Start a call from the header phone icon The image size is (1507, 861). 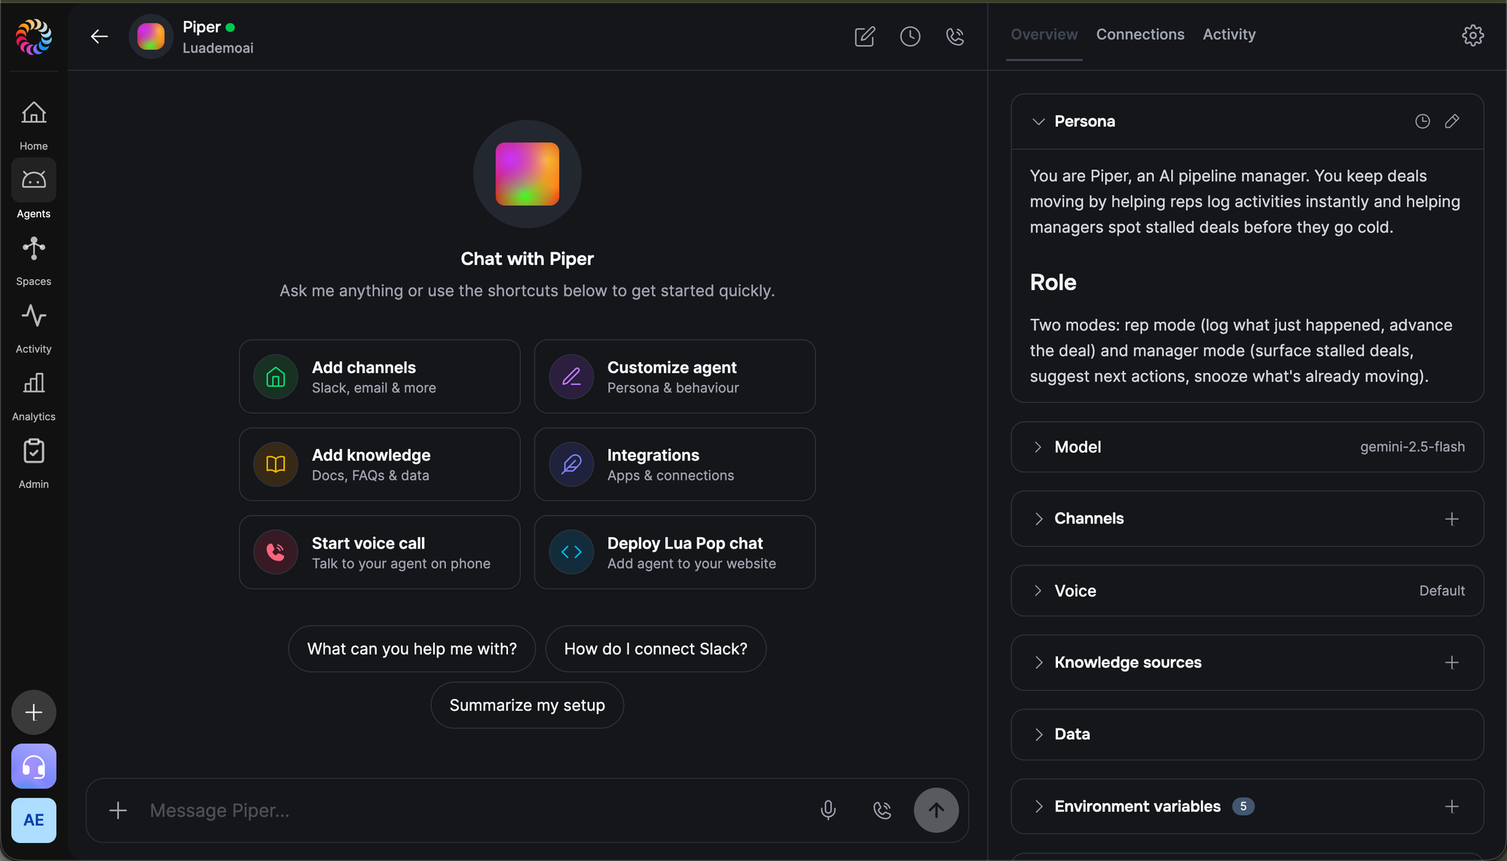tap(955, 36)
